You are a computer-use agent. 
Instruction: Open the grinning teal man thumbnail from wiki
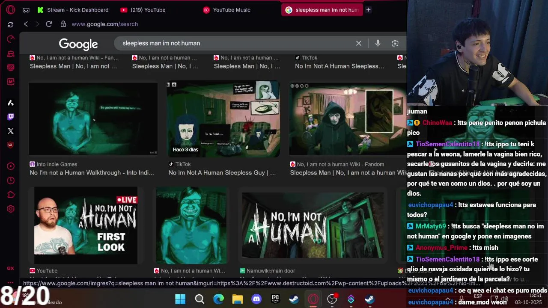tap(191, 225)
